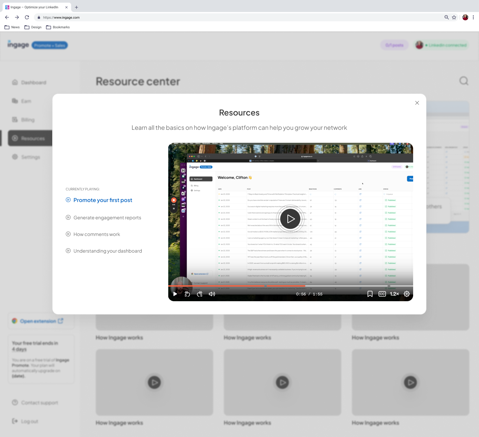The image size is (479, 437).
Task: Click the Promote + Sales badge
Action: tap(50, 45)
